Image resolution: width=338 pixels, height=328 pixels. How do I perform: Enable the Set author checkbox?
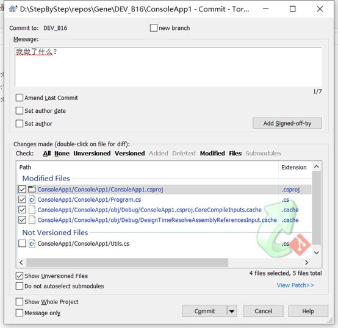(20, 124)
